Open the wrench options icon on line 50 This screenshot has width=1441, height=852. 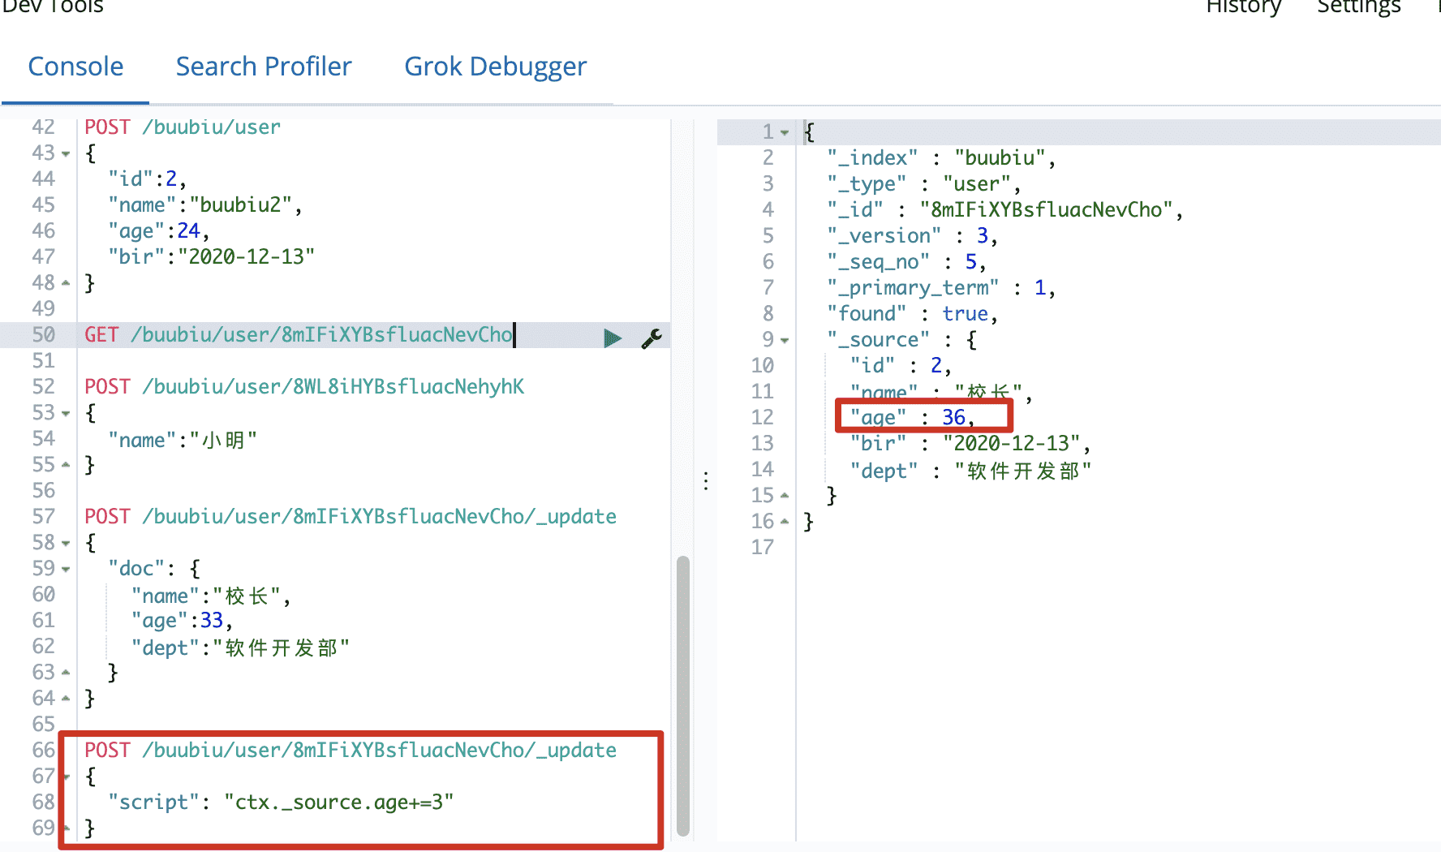click(652, 338)
